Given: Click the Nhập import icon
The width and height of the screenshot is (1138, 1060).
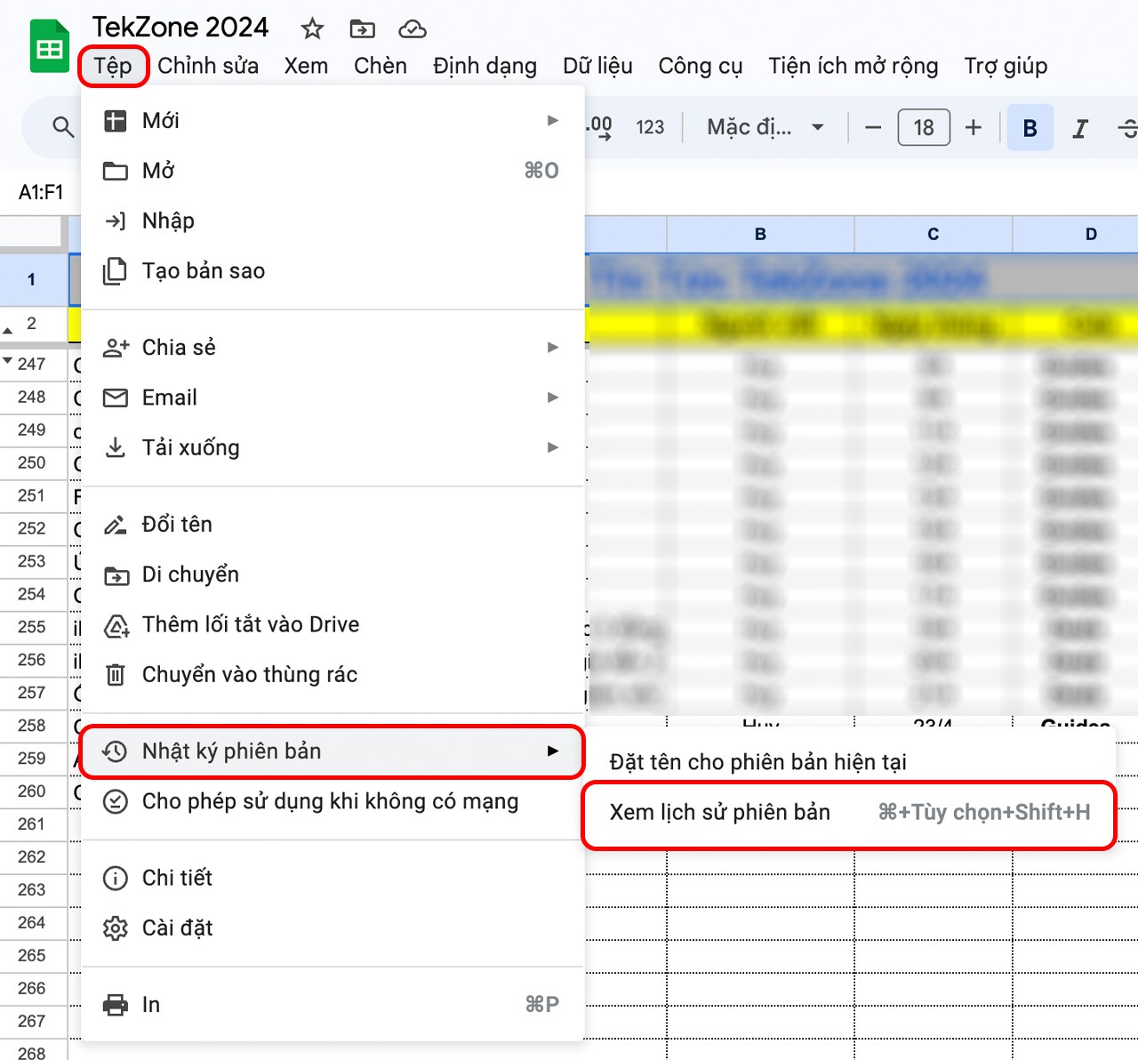Looking at the screenshot, I should click(x=116, y=221).
